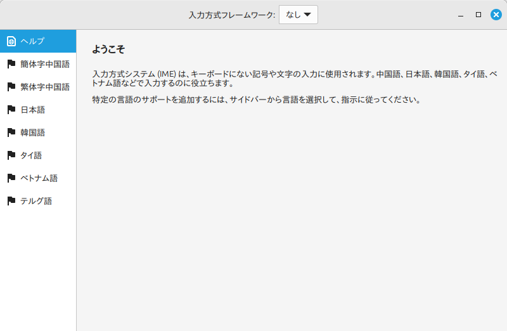Minimize the input method window

point(461,15)
